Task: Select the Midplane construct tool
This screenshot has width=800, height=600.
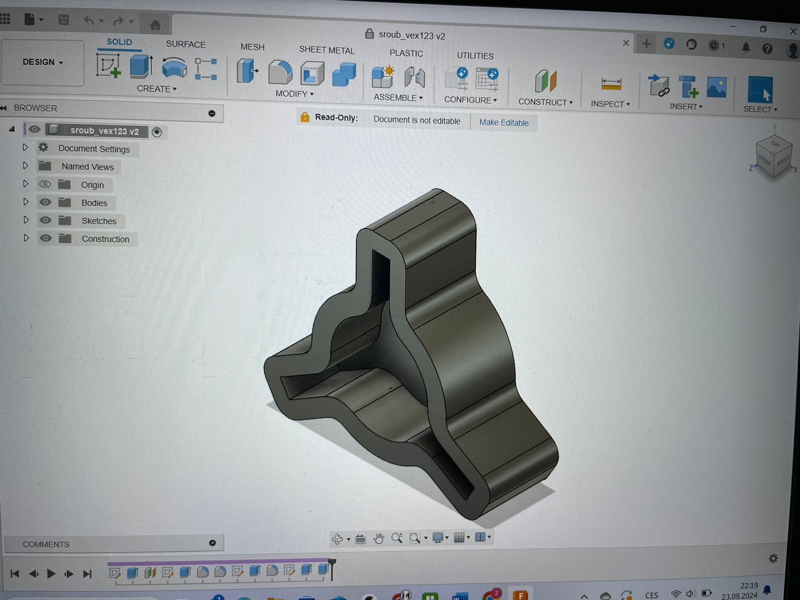Action: point(545,81)
